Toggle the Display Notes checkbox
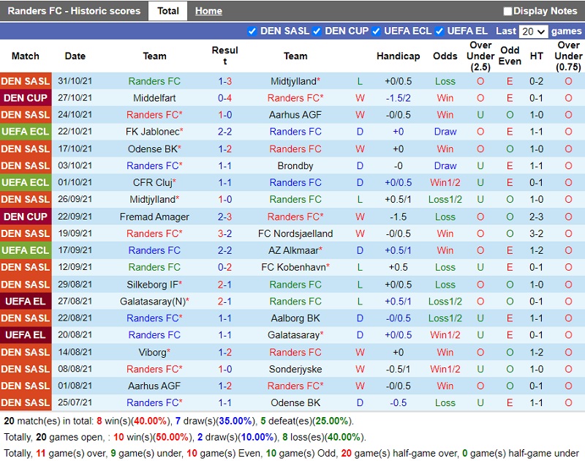 (x=507, y=11)
